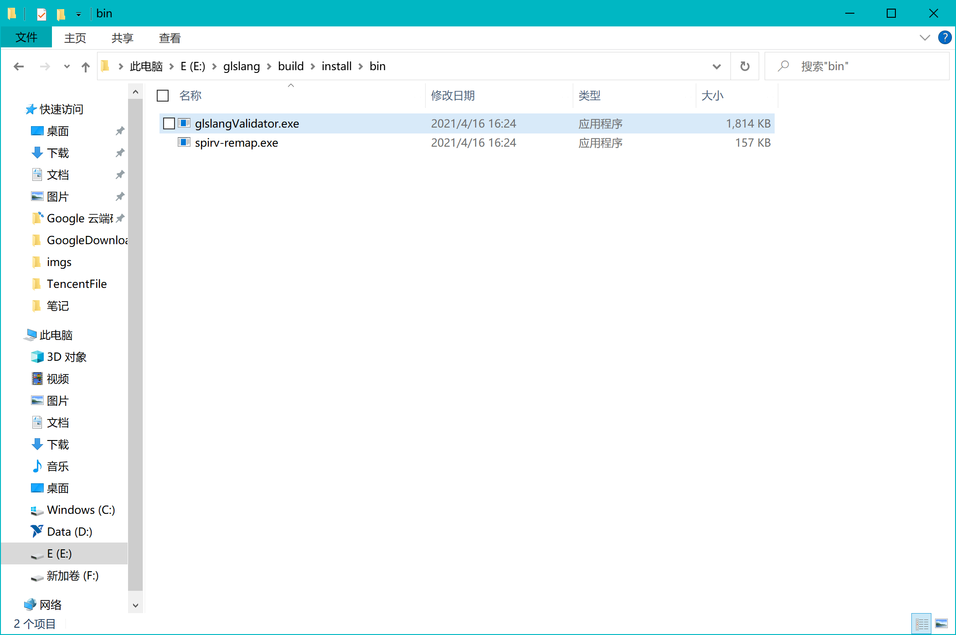Open the 文件 menu
The image size is (956, 635).
(x=26, y=37)
